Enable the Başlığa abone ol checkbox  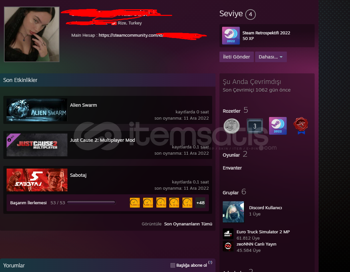click(x=173, y=265)
